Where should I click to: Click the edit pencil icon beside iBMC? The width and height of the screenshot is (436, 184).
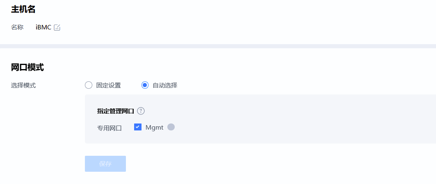click(x=57, y=28)
